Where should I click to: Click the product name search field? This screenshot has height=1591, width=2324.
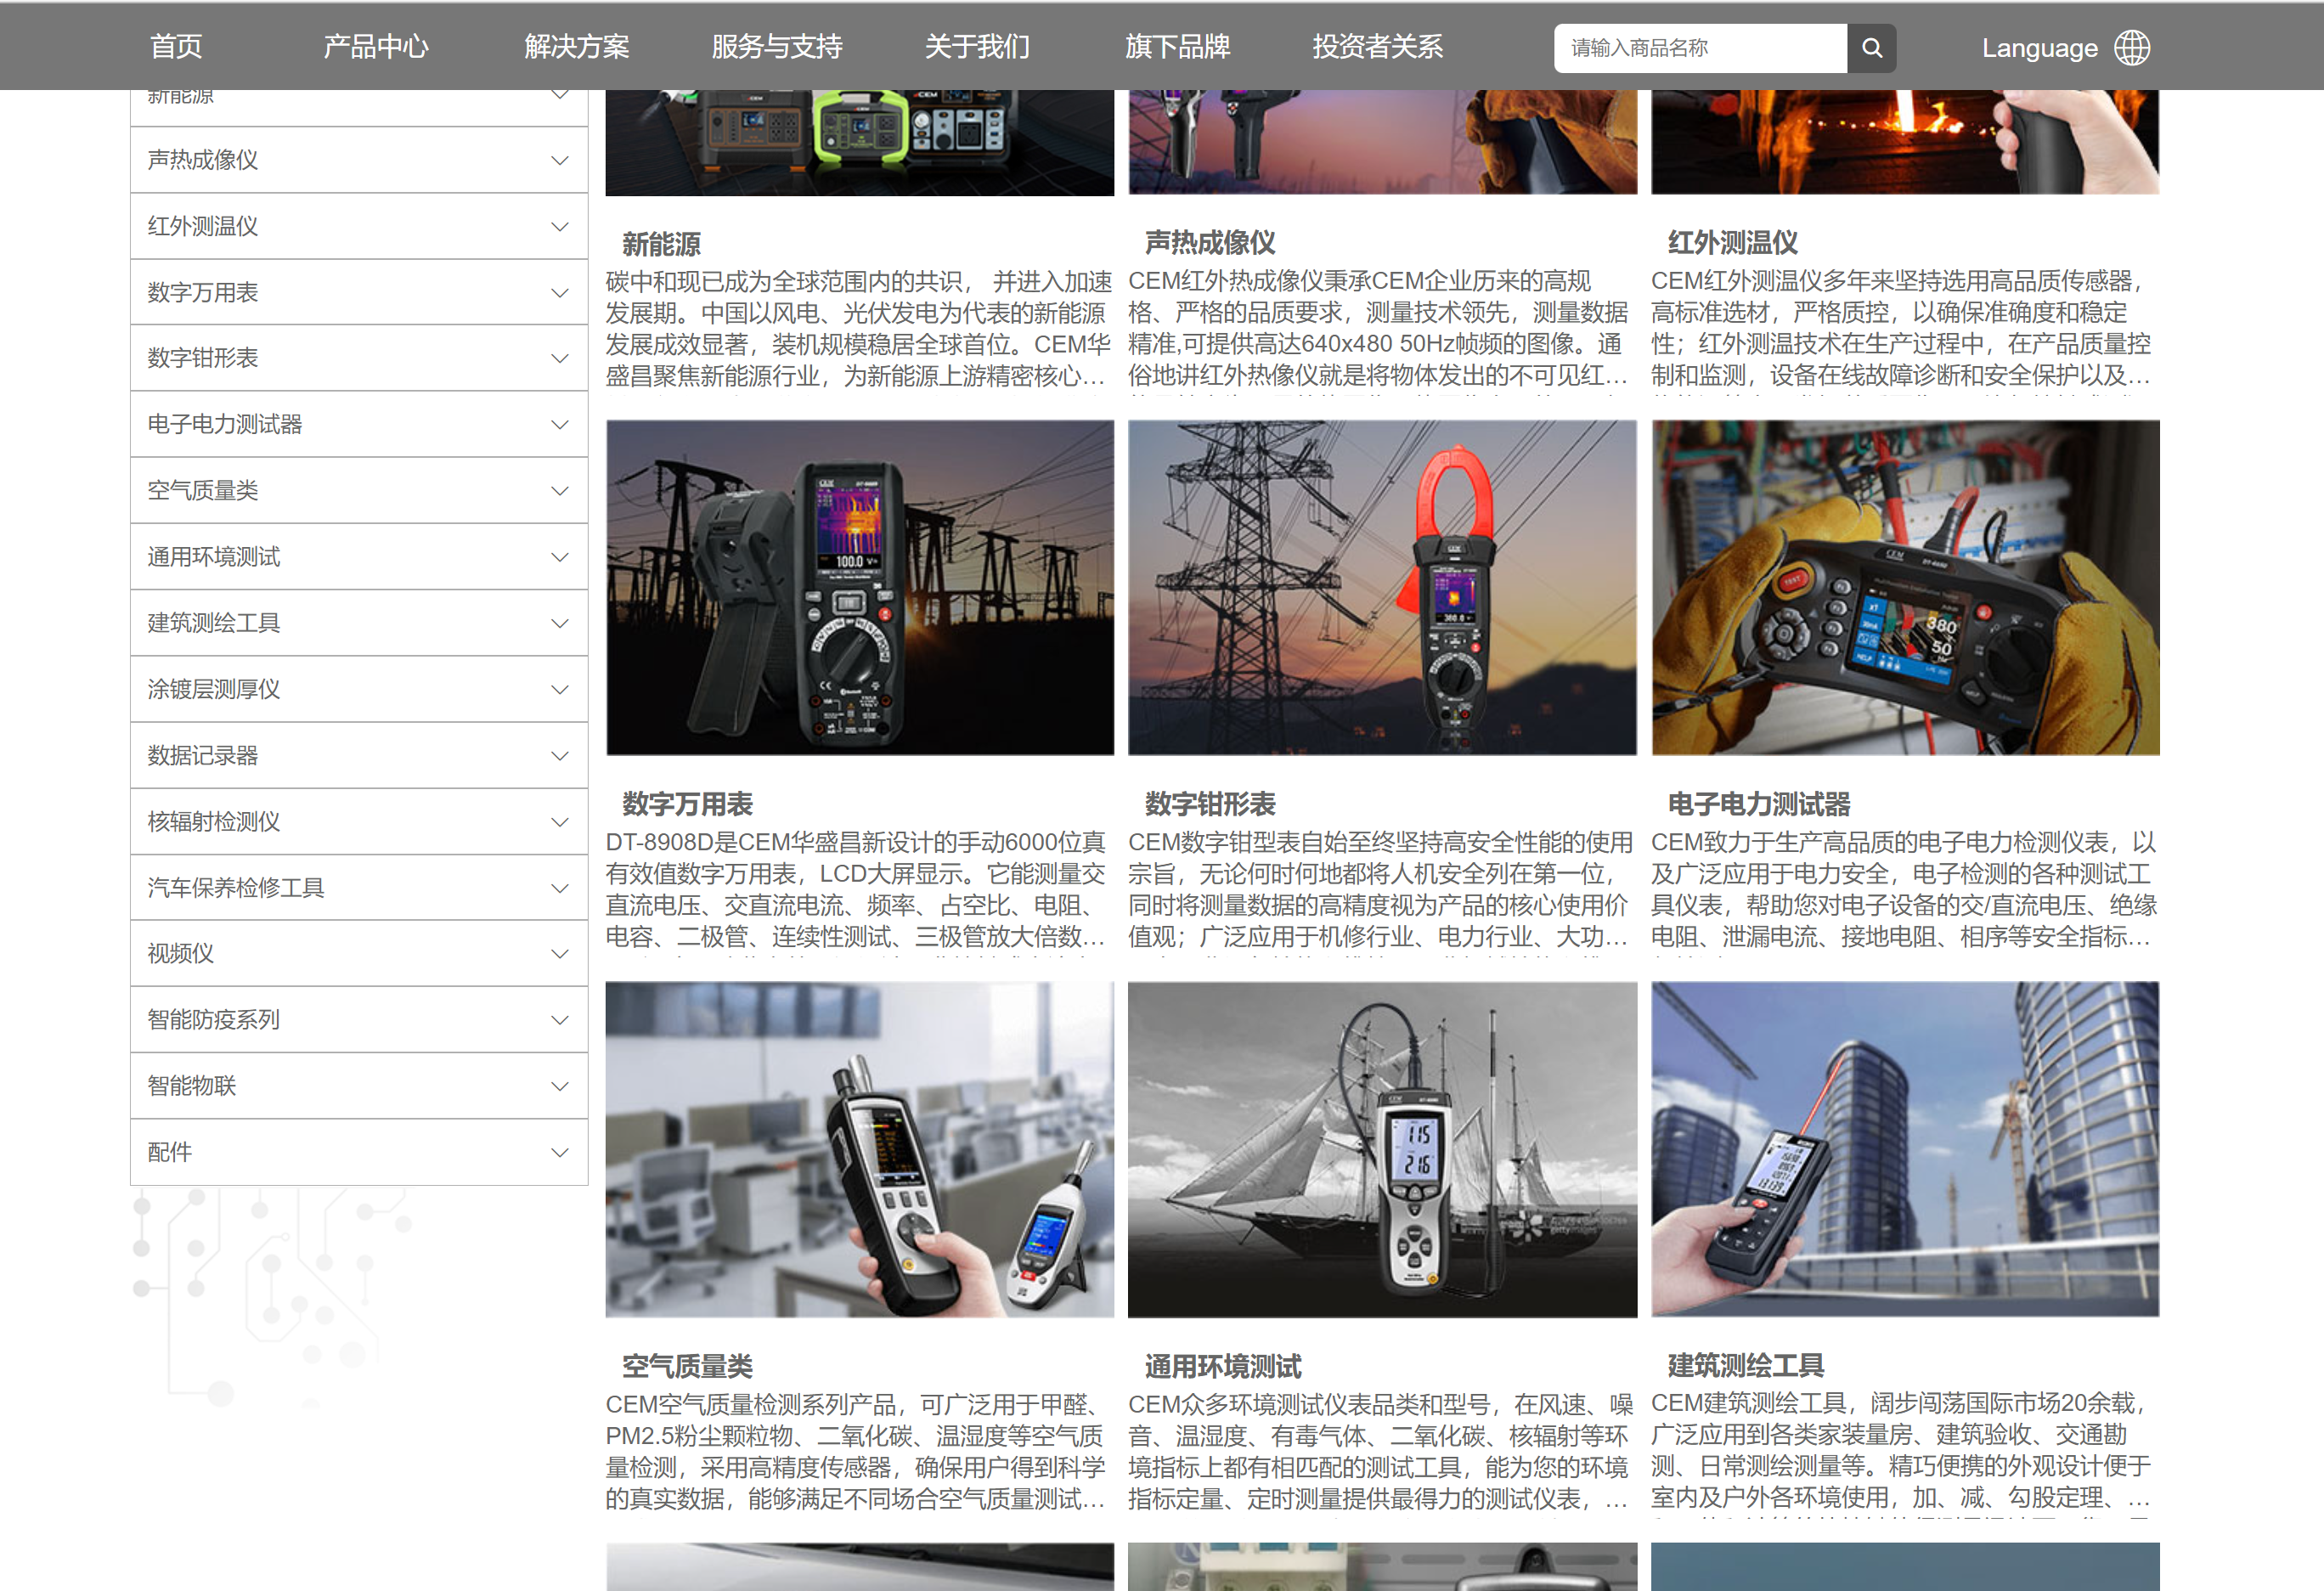tap(1700, 48)
